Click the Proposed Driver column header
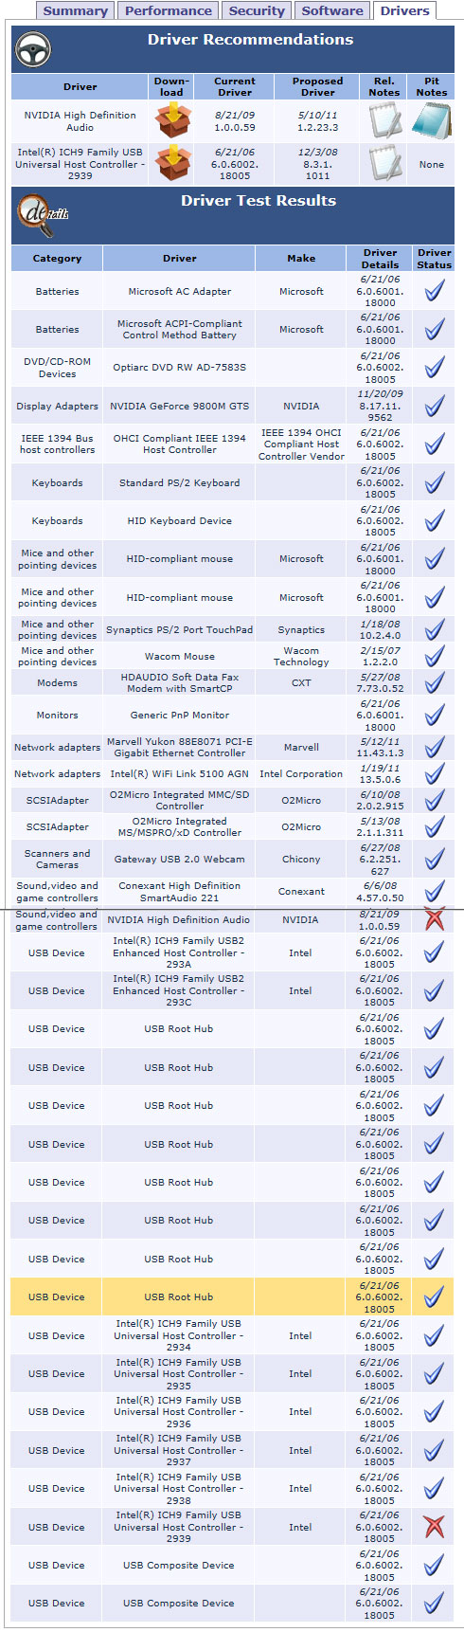Viewport: 464px width, 1632px height. (317, 87)
